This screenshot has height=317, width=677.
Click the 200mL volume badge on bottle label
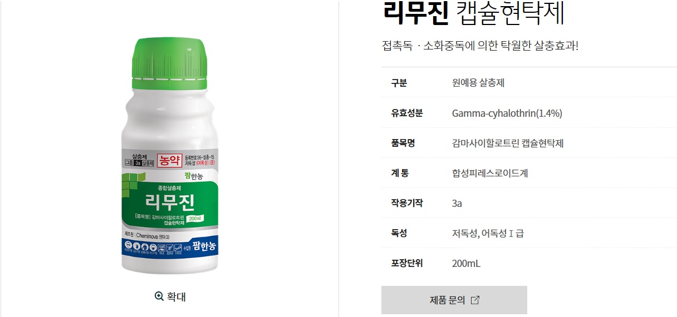click(195, 219)
